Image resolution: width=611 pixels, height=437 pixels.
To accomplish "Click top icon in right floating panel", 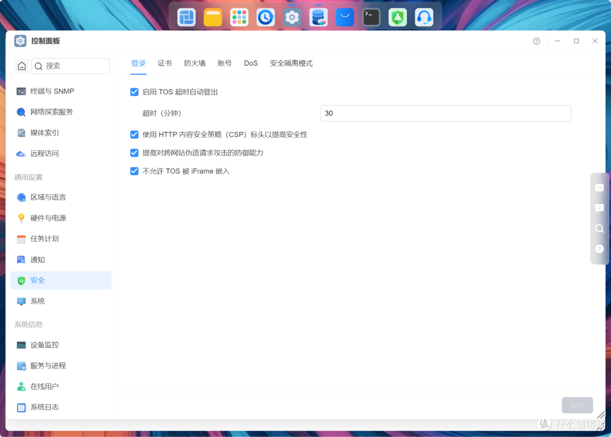I will pyautogui.click(x=599, y=188).
